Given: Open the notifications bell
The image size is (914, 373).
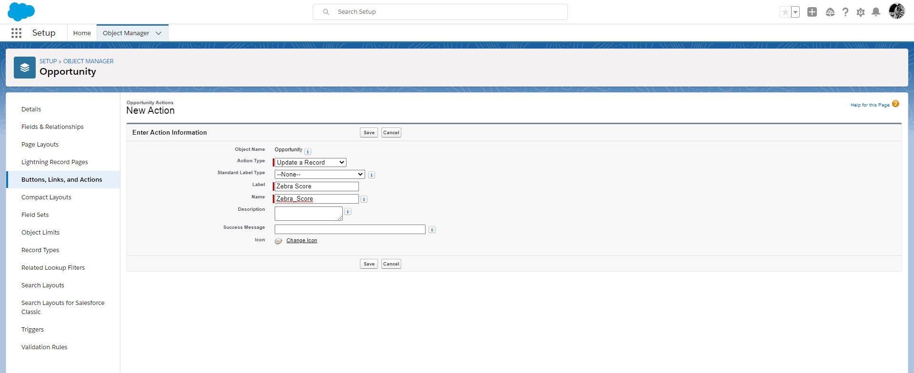Looking at the screenshot, I should [x=876, y=12].
